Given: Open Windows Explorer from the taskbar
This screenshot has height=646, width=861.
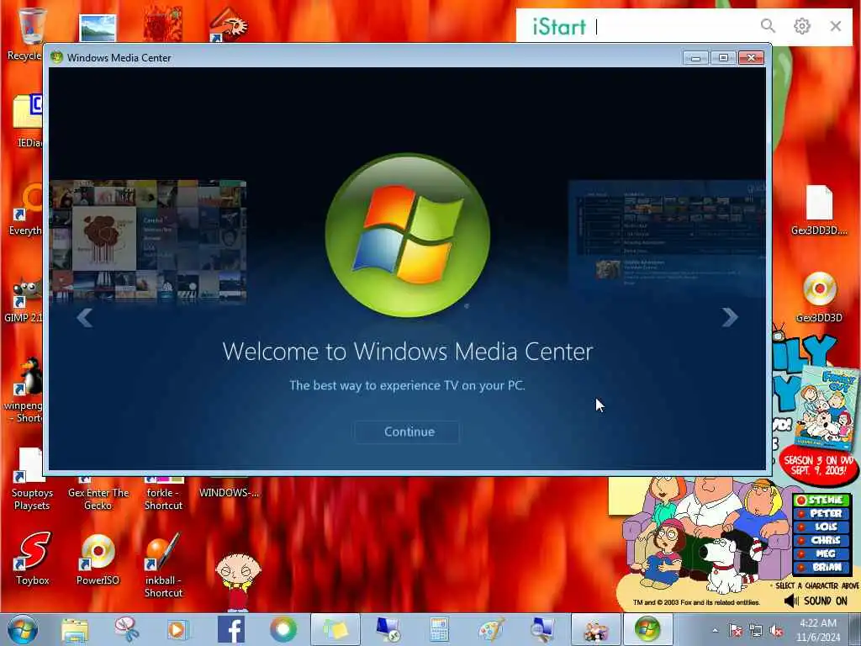Looking at the screenshot, I should click(75, 630).
